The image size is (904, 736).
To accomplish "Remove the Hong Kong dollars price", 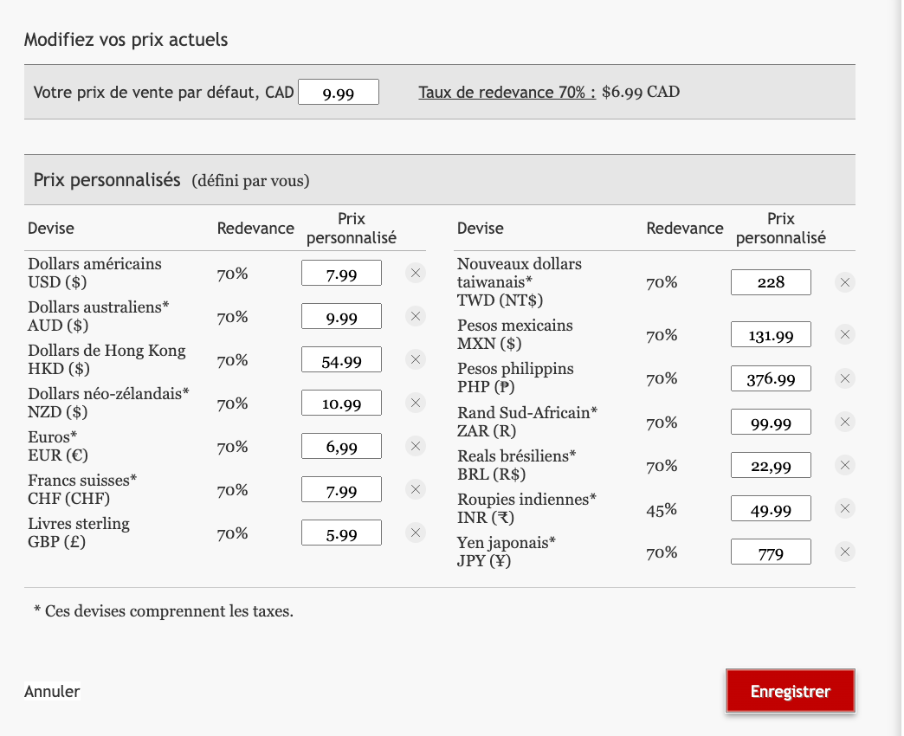I will point(415,359).
